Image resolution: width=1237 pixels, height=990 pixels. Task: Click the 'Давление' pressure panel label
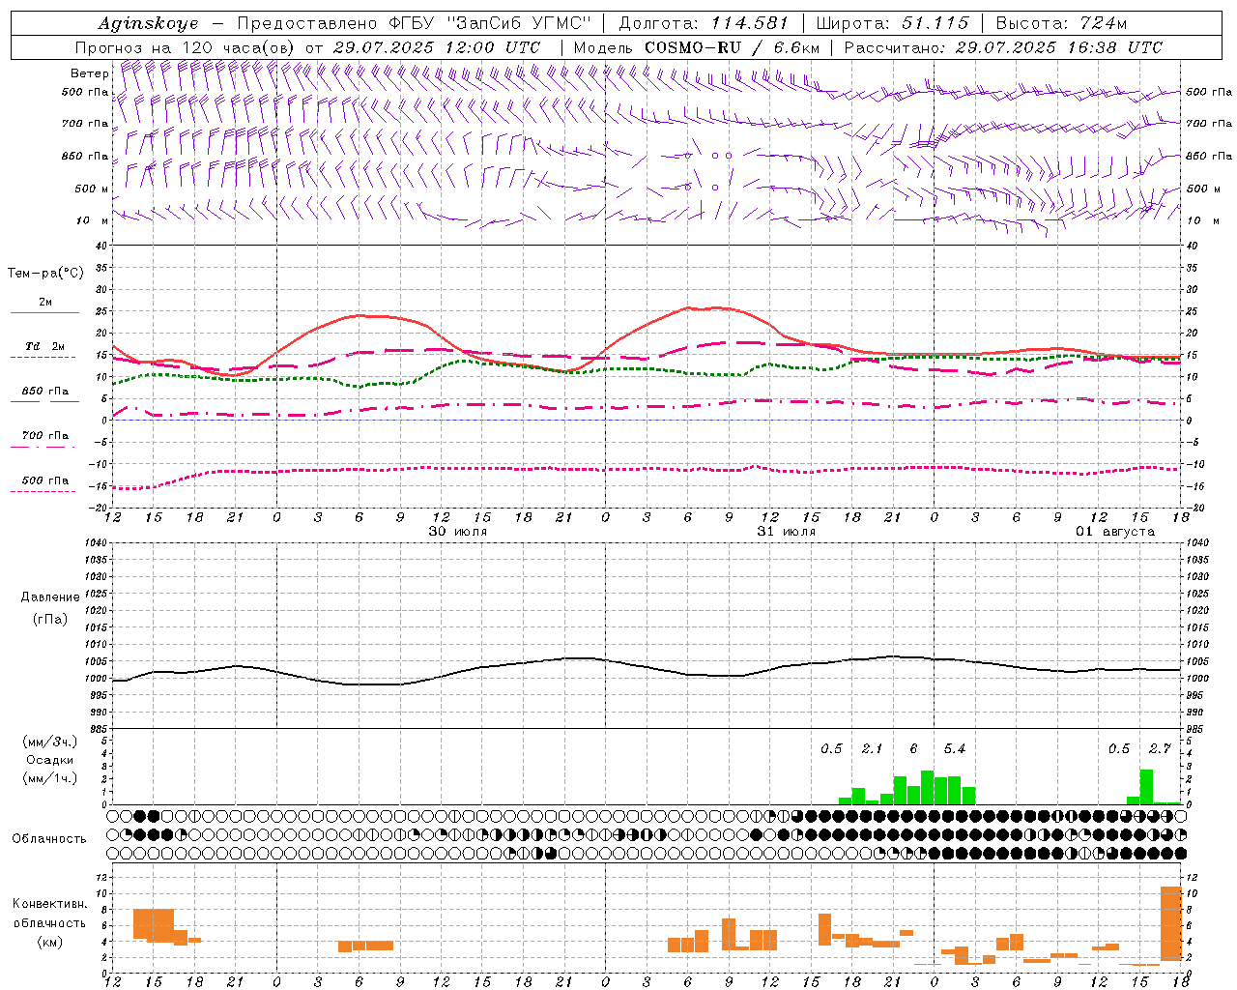[x=49, y=597]
